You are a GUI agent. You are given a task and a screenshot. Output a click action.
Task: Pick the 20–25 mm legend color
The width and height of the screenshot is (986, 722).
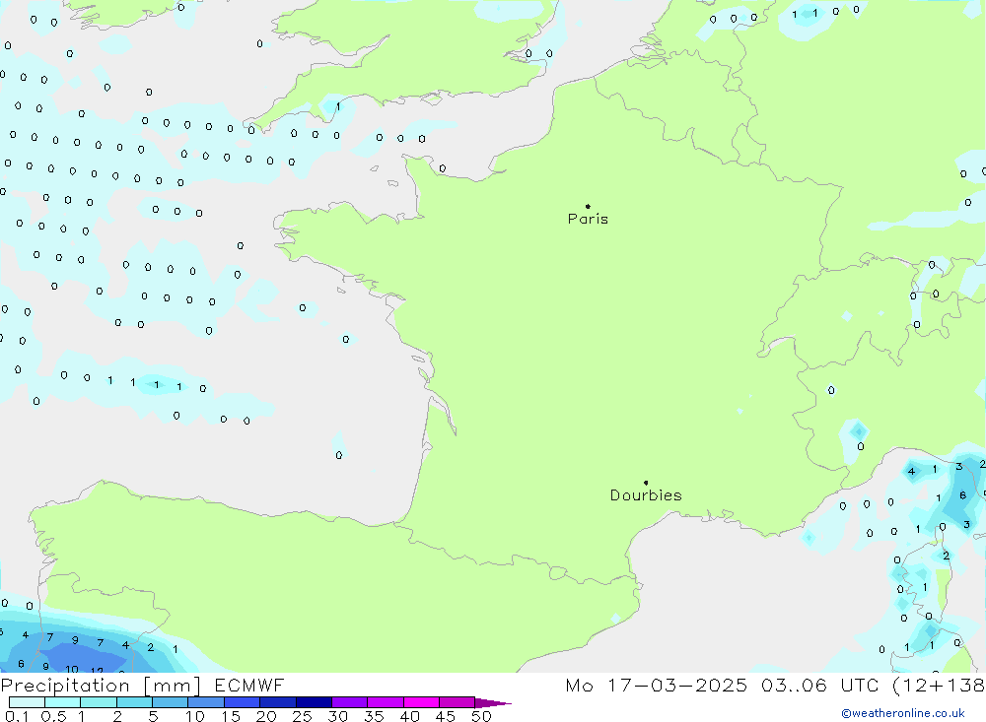(x=278, y=702)
